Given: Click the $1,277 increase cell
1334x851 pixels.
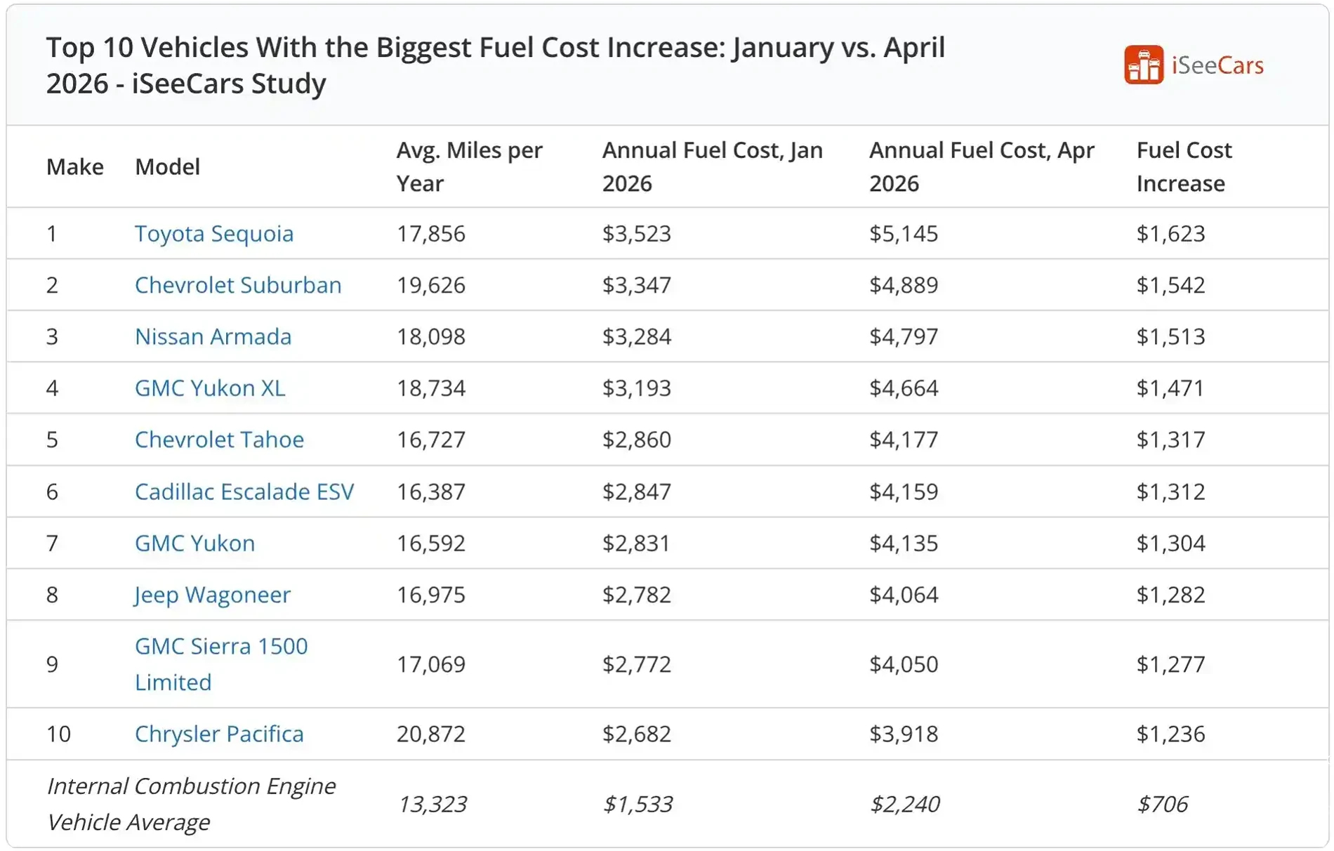Looking at the screenshot, I should coord(1170,664).
